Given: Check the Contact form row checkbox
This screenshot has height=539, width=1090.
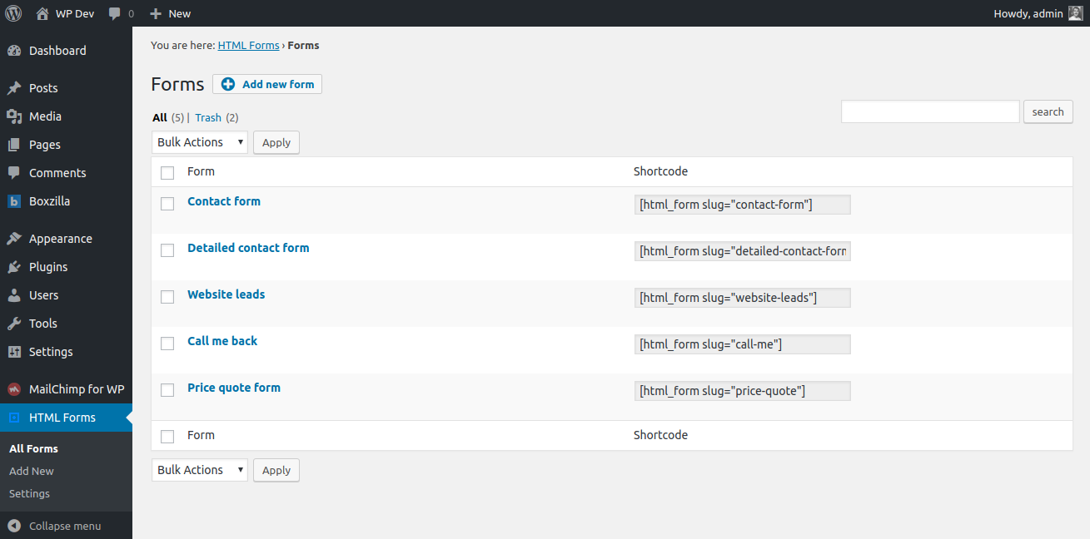Looking at the screenshot, I should (167, 204).
